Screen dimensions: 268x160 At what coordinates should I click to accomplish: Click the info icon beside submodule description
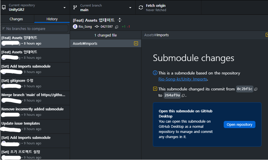coord(155,73)
